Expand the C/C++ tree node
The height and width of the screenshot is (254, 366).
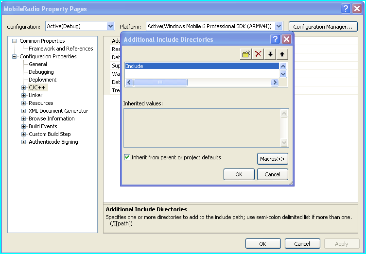[x=23, y=87]
